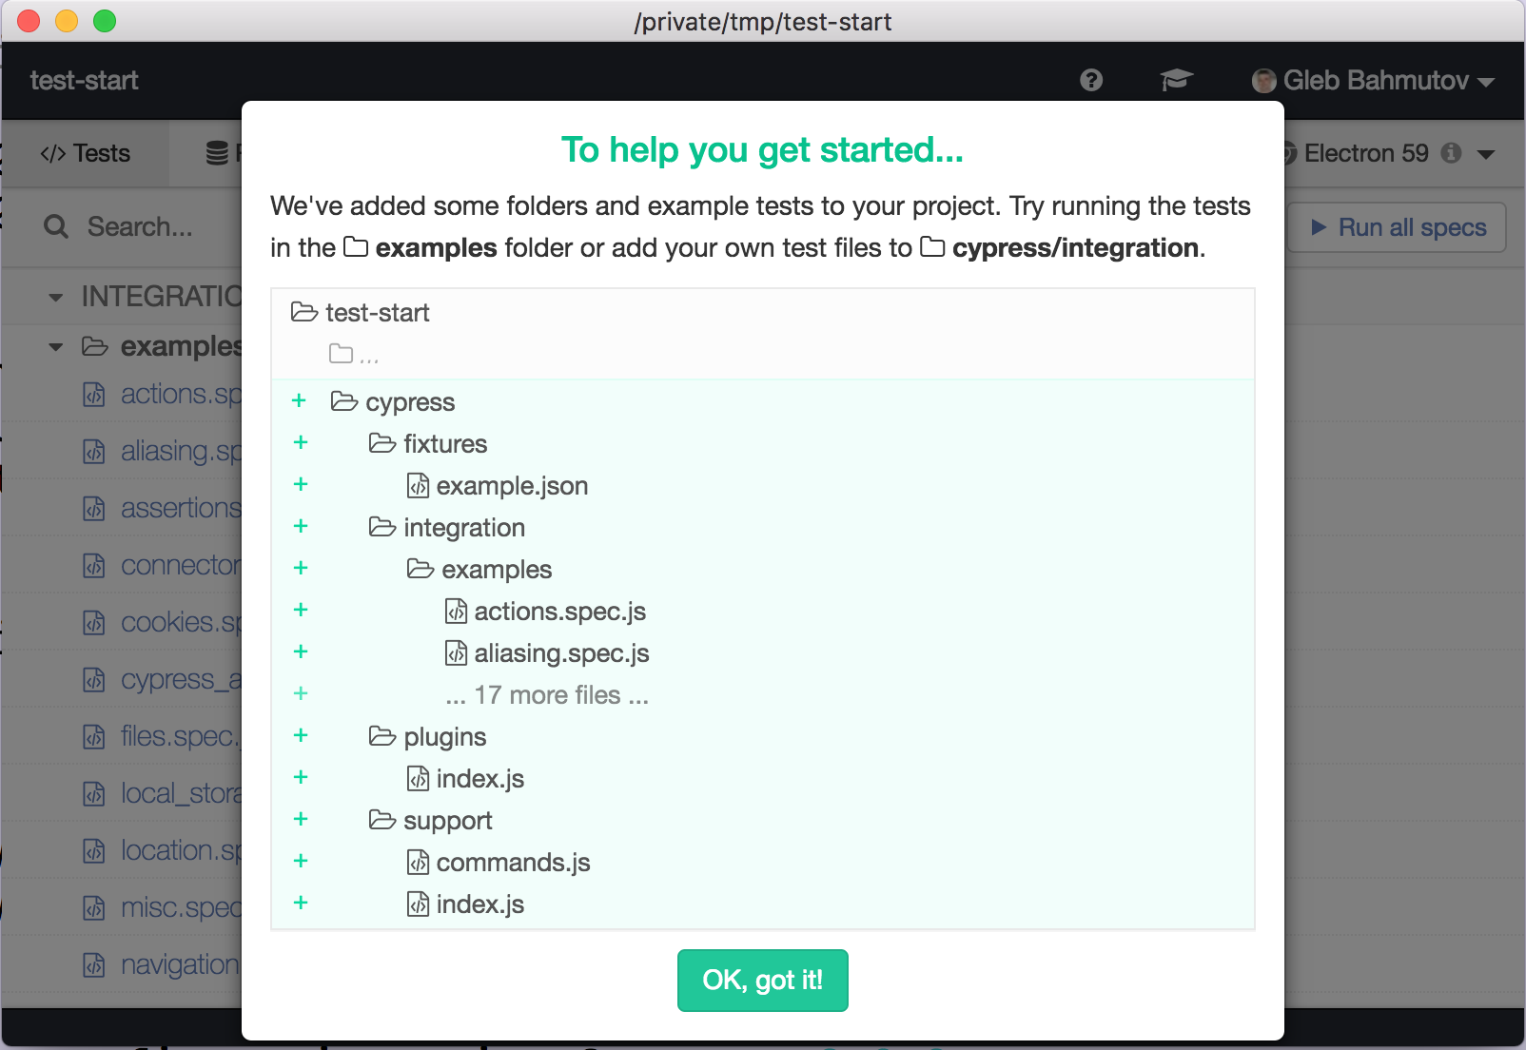Click the search magnifier icon
The width and height of the screenshot is (1526, 1050).
coord(56,227)
